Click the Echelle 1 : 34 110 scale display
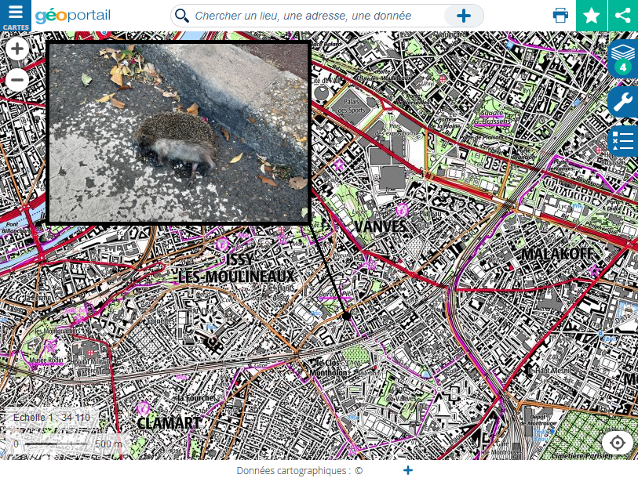 click(52, 418)
